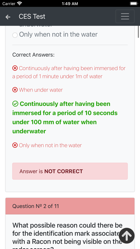Click red X icon beside 'When under water'

pyautogui.click(x=15, y=90)
